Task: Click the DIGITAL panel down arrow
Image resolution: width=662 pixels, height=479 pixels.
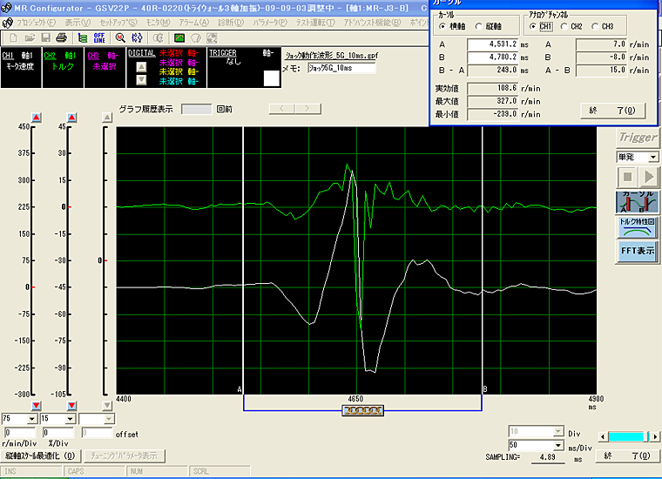Action: coord(141,80)
